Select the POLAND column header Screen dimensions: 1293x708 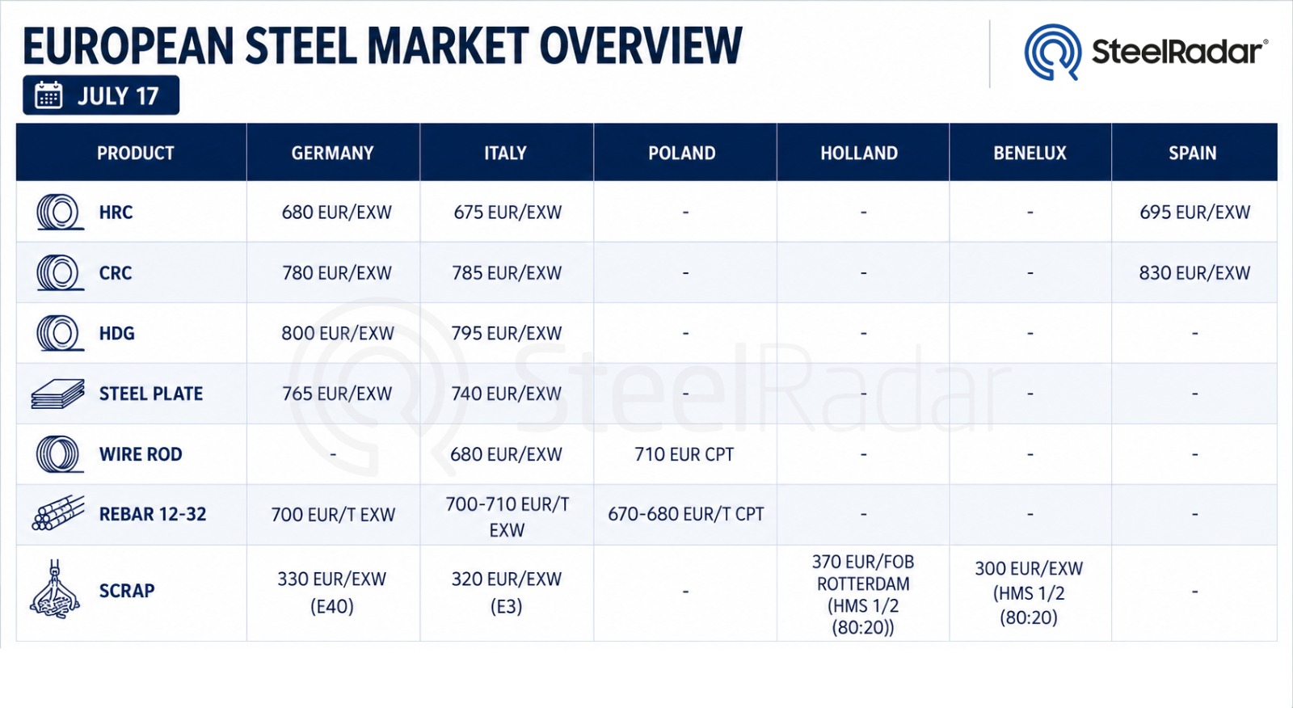coord(682,153)
